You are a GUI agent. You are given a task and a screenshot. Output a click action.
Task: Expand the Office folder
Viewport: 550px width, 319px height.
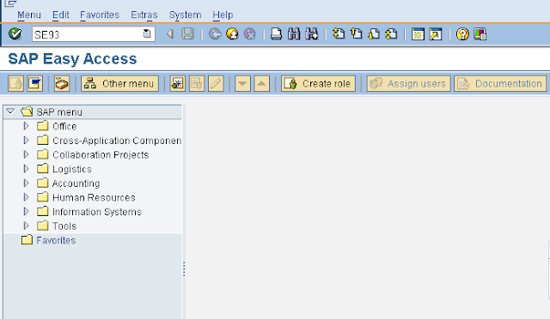pyautogui.click(x=26, y=126)
